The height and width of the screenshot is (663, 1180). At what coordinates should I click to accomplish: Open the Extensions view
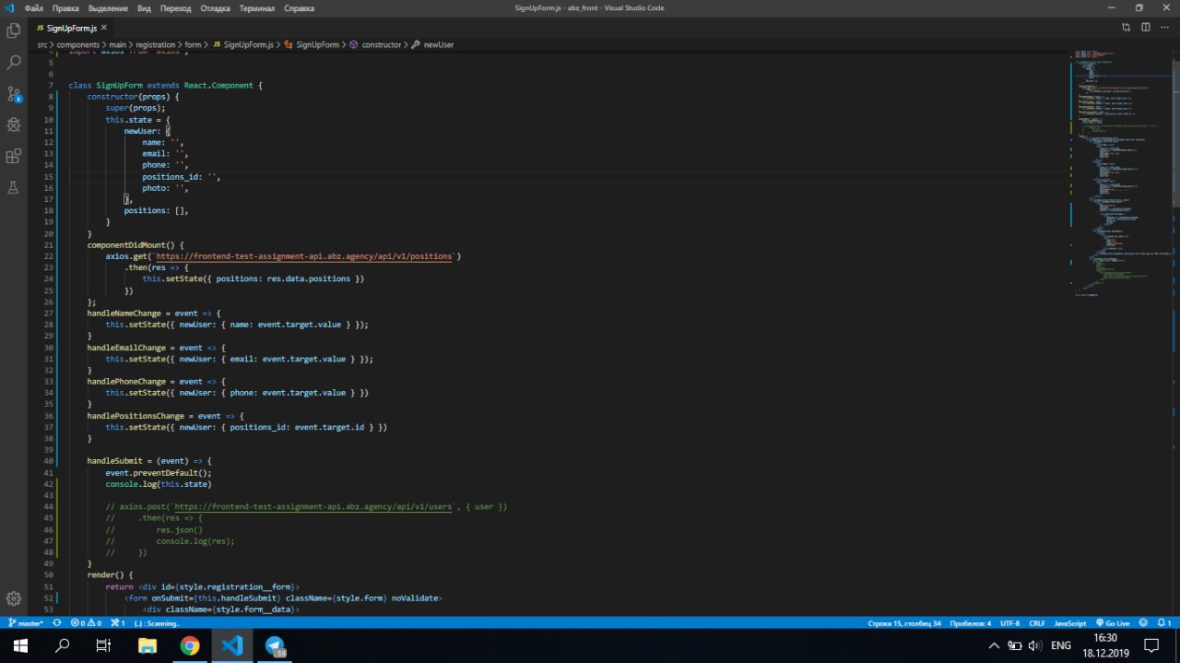(14, 156)
